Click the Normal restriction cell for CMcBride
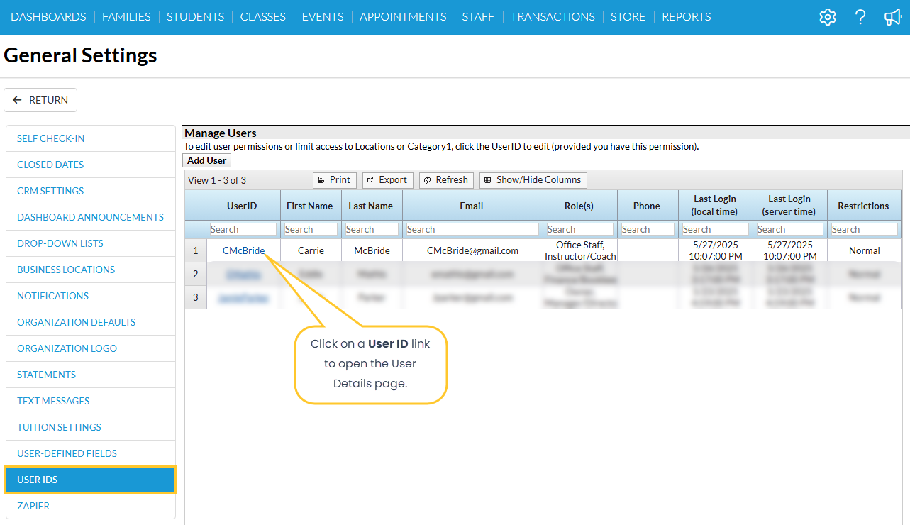The width and height of the screenshot is (910, 525). [865, 250]
